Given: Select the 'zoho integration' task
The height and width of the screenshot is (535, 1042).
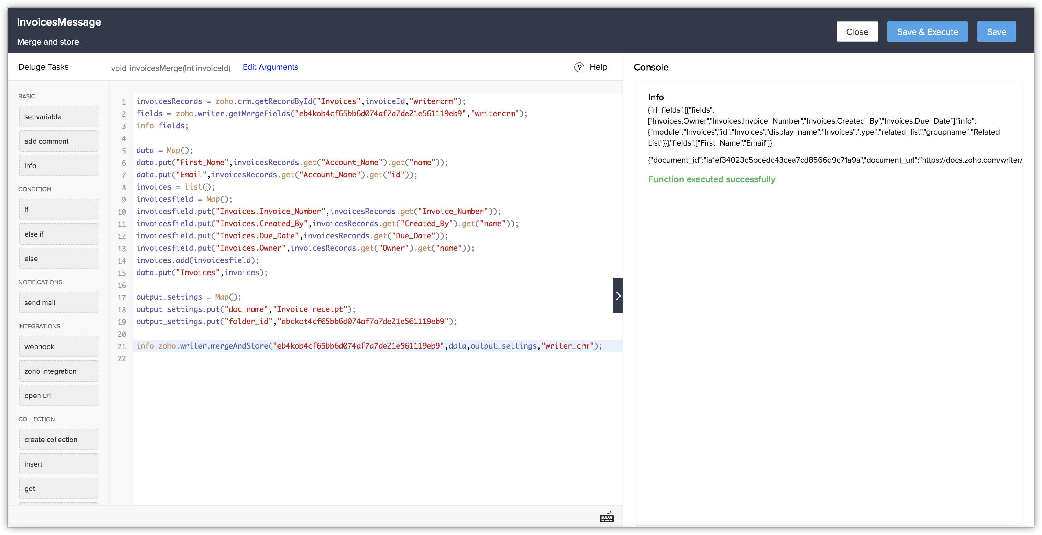Looking at the screenshot, I should click(59, 371).
